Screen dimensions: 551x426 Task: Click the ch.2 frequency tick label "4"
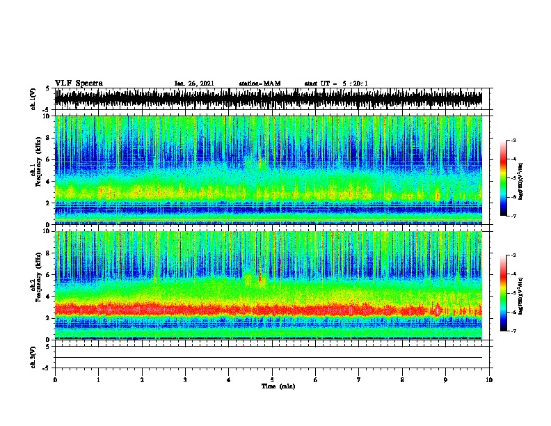(x=49, y=297)
